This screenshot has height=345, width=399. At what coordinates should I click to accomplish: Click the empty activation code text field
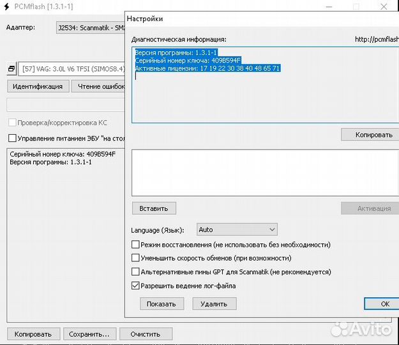pos(265,173)
